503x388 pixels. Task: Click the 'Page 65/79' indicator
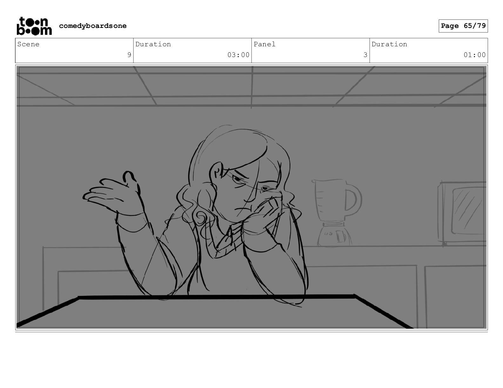coord(463,26)
